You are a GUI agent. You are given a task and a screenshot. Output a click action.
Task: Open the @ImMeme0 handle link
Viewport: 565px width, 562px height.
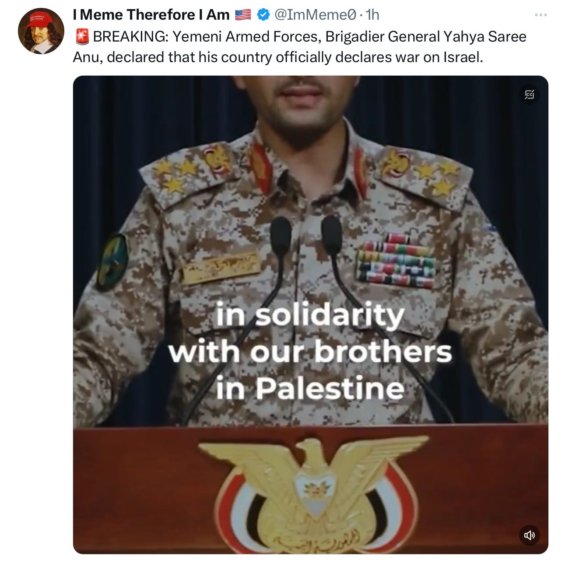[x=315, y=15]
